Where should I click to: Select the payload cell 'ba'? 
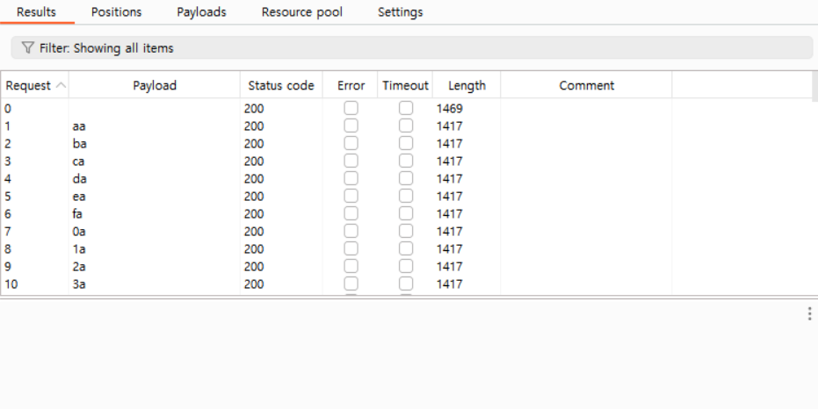click(79, 144)
